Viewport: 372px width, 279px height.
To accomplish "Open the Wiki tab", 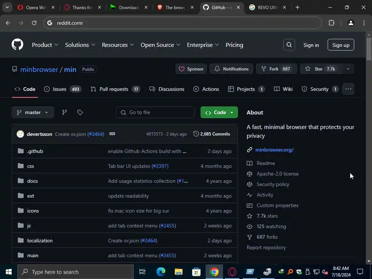I will pos(283,89).
